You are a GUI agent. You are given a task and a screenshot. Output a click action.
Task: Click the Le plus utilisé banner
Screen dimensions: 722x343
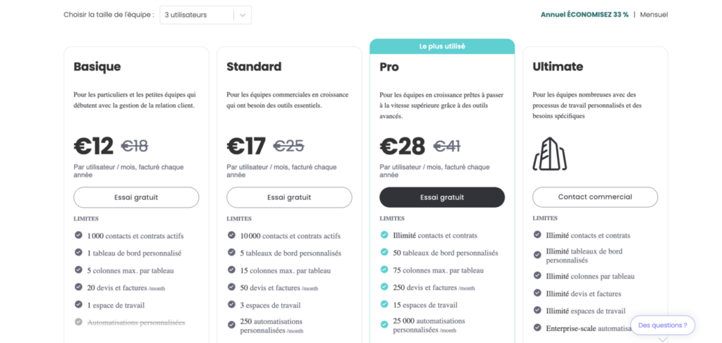tap(442, 46)
